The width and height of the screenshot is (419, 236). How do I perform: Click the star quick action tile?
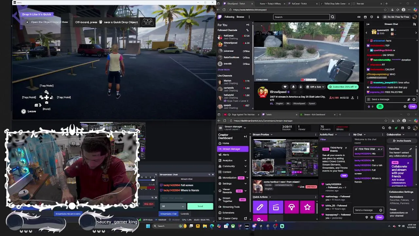307,207
